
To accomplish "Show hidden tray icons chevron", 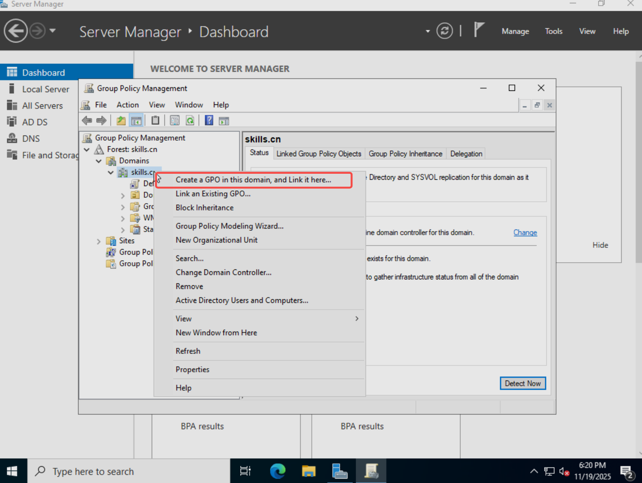I will point(534,471).
